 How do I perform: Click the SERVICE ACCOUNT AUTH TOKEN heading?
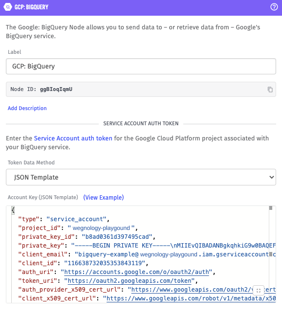(x=141, y=123)
